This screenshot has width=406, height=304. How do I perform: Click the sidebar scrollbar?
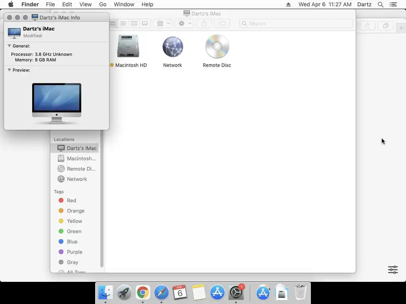pyautogui.click(x=102, y=199)
